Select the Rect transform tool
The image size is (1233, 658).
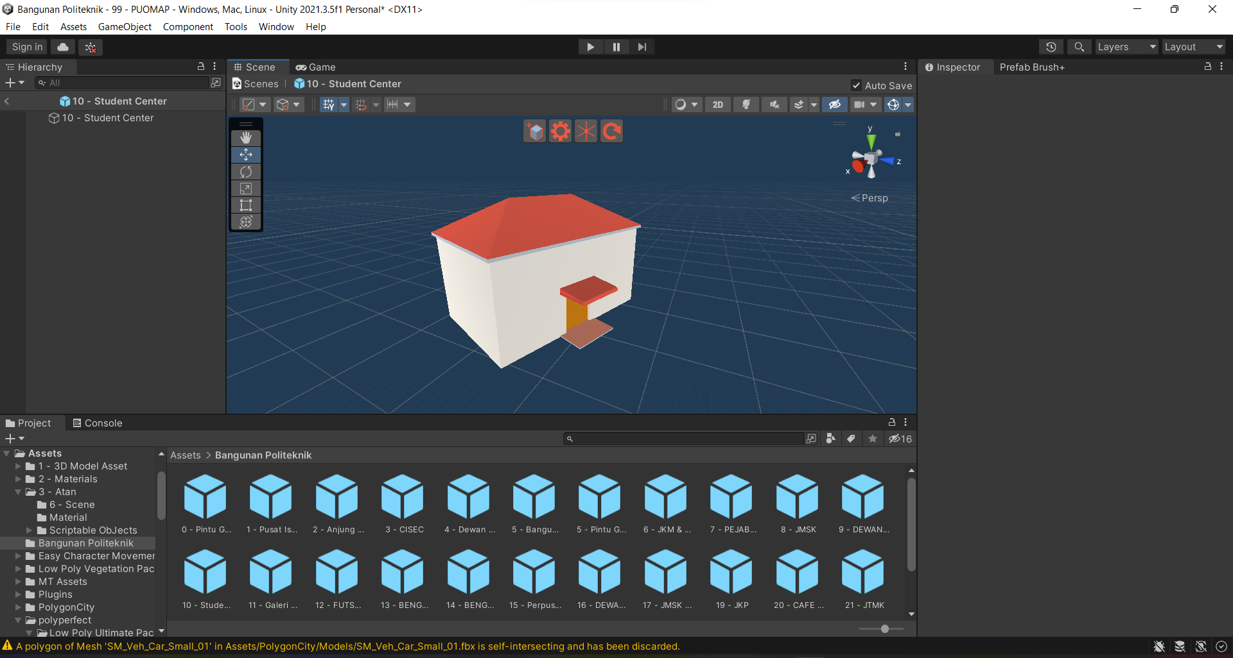tap(246, 205)
